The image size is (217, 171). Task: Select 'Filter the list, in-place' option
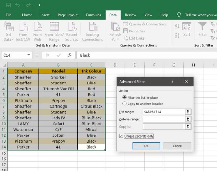pos(125,98)
